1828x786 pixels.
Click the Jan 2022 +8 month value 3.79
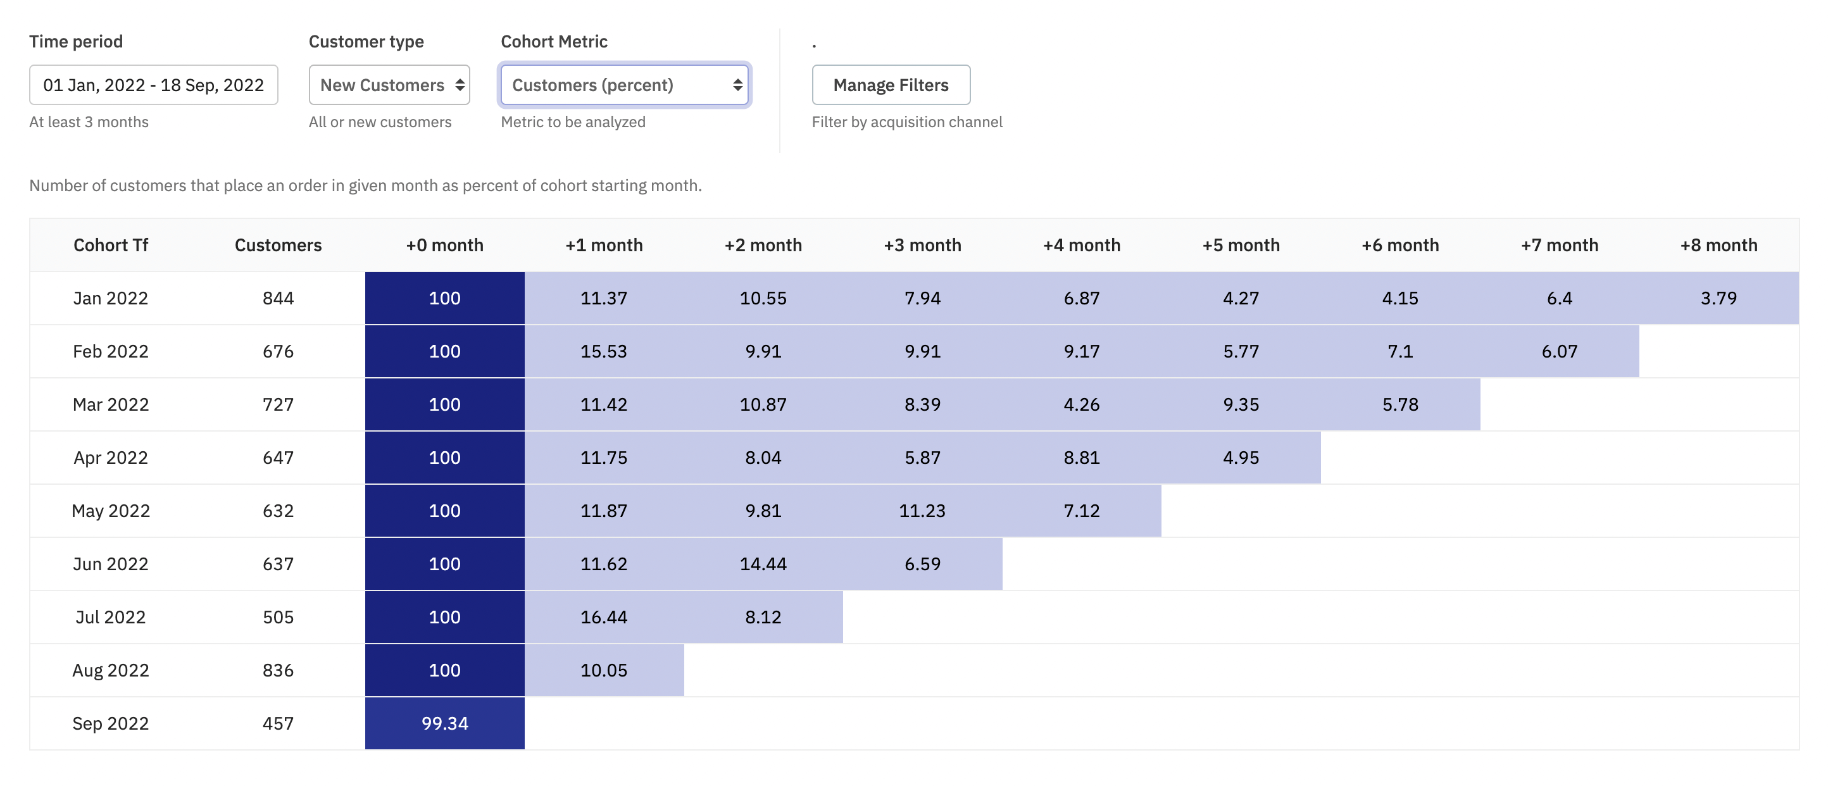click(1718, 299)
